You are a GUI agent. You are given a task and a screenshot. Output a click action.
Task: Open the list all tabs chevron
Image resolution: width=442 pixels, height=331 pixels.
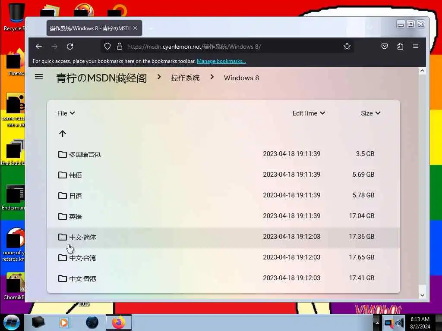pos(370,28)
